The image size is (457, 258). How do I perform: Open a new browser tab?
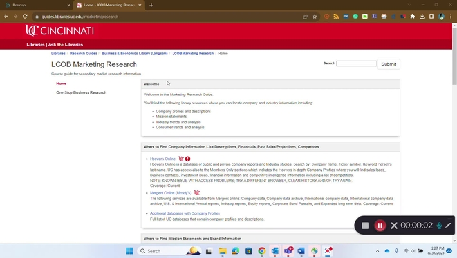(151, 5)
